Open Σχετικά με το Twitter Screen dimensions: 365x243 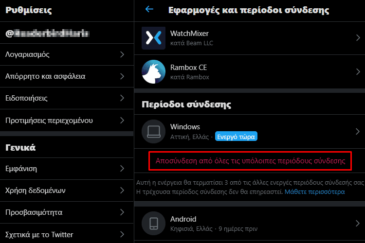click(x=67, y=234)
